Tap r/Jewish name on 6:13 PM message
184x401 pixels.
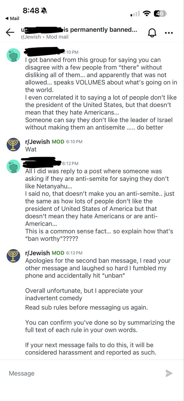[38, 253]
